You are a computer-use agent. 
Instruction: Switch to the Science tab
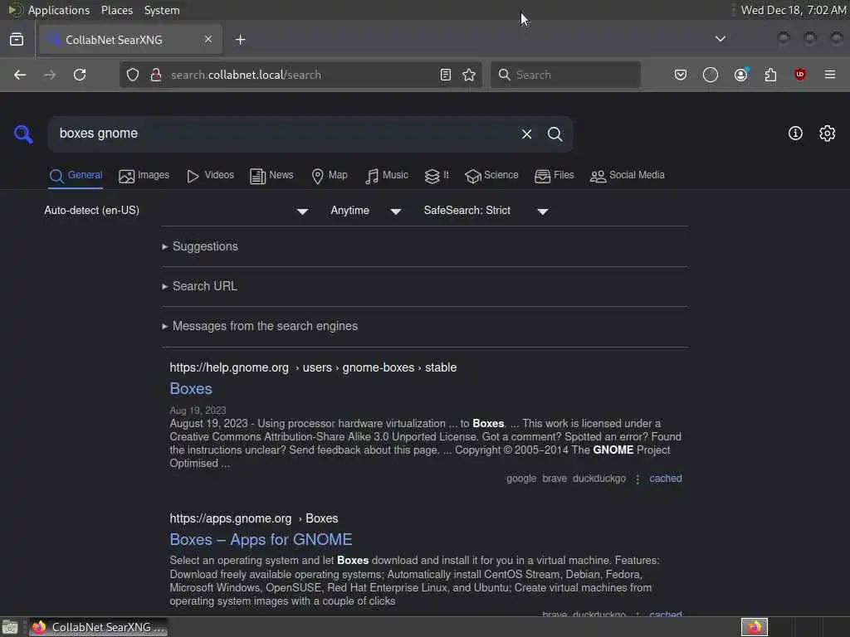pyautogui.click(x=491, y=176)
